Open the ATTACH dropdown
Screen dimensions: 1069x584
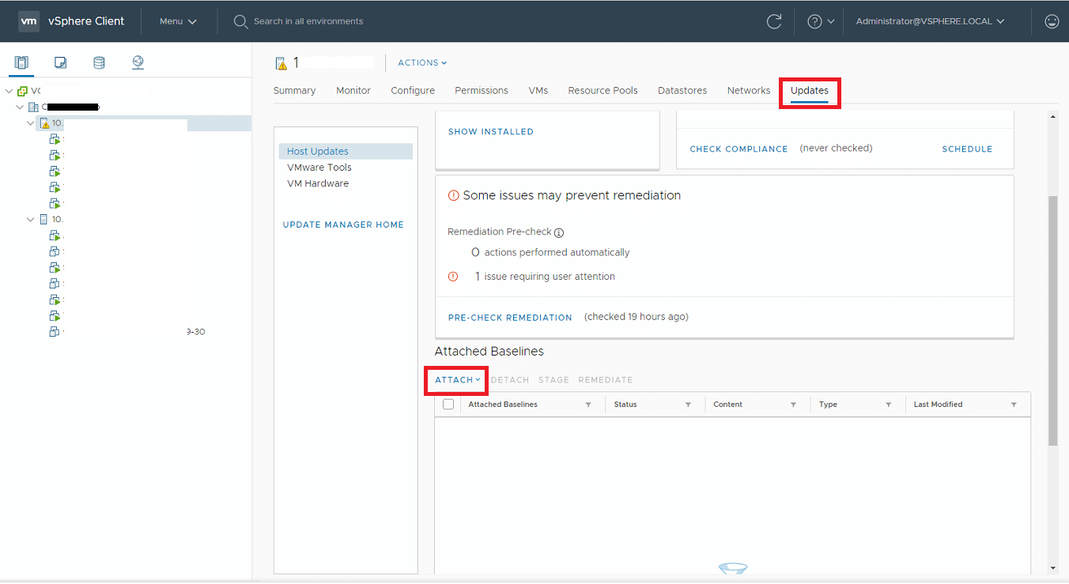[457, 380]
